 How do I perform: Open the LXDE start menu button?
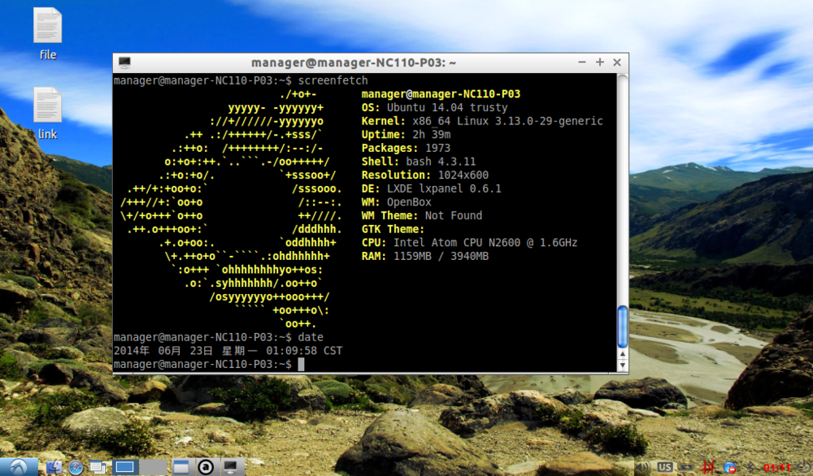20,467
